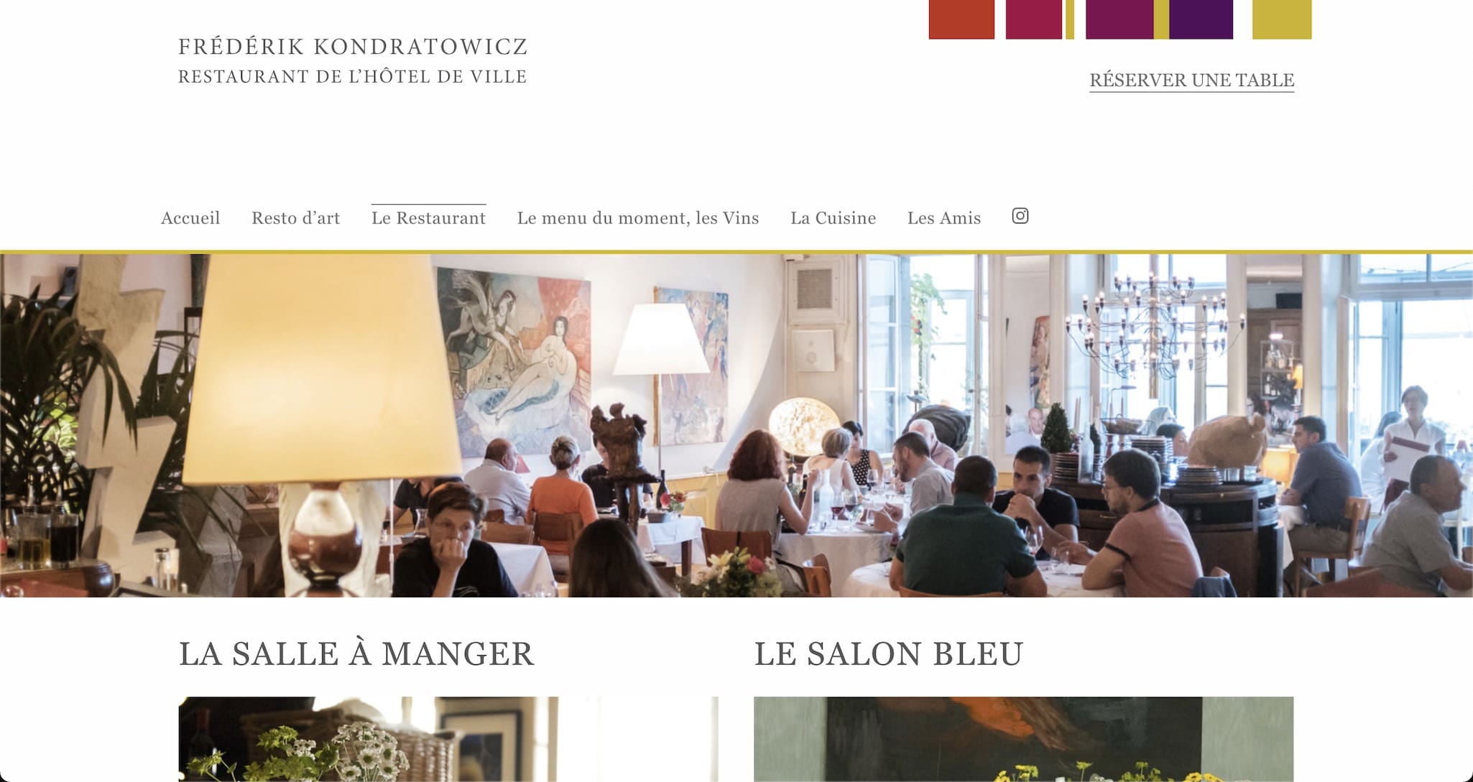Screen dimensions: 1473x782
Task: Click the magenta-purple color block
Action: coord(1119,19)
